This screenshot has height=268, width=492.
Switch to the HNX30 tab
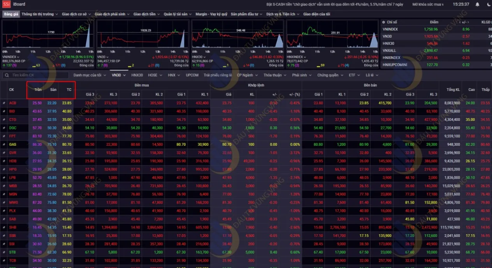pos(137,75)
